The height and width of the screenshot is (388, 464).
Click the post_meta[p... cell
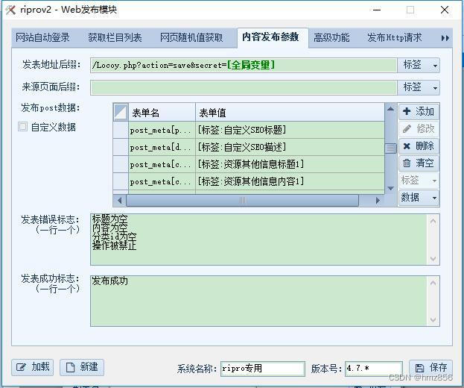162,130
